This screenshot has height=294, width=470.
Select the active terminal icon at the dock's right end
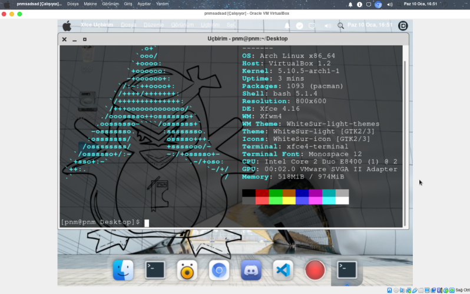(x=347, y=270)
